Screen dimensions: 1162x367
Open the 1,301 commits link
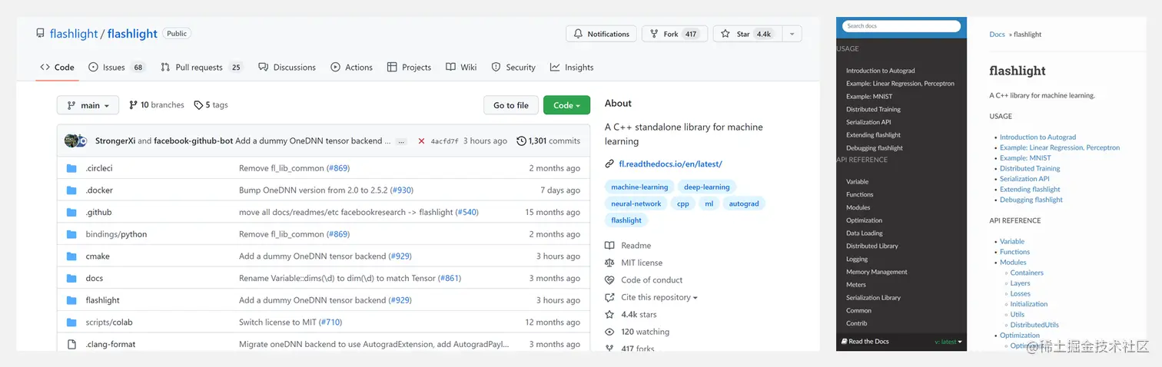[x=549, y=141]
